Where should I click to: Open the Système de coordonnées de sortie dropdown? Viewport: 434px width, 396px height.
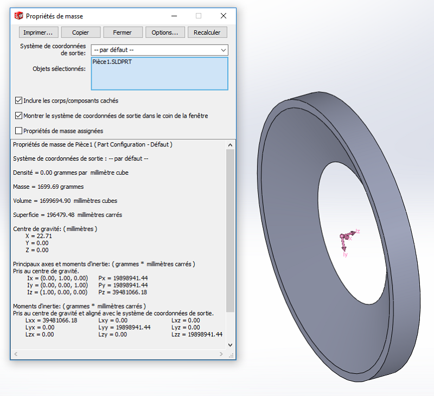[159, 50]
